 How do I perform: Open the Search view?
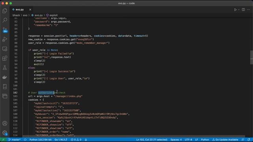click(5, 20)
